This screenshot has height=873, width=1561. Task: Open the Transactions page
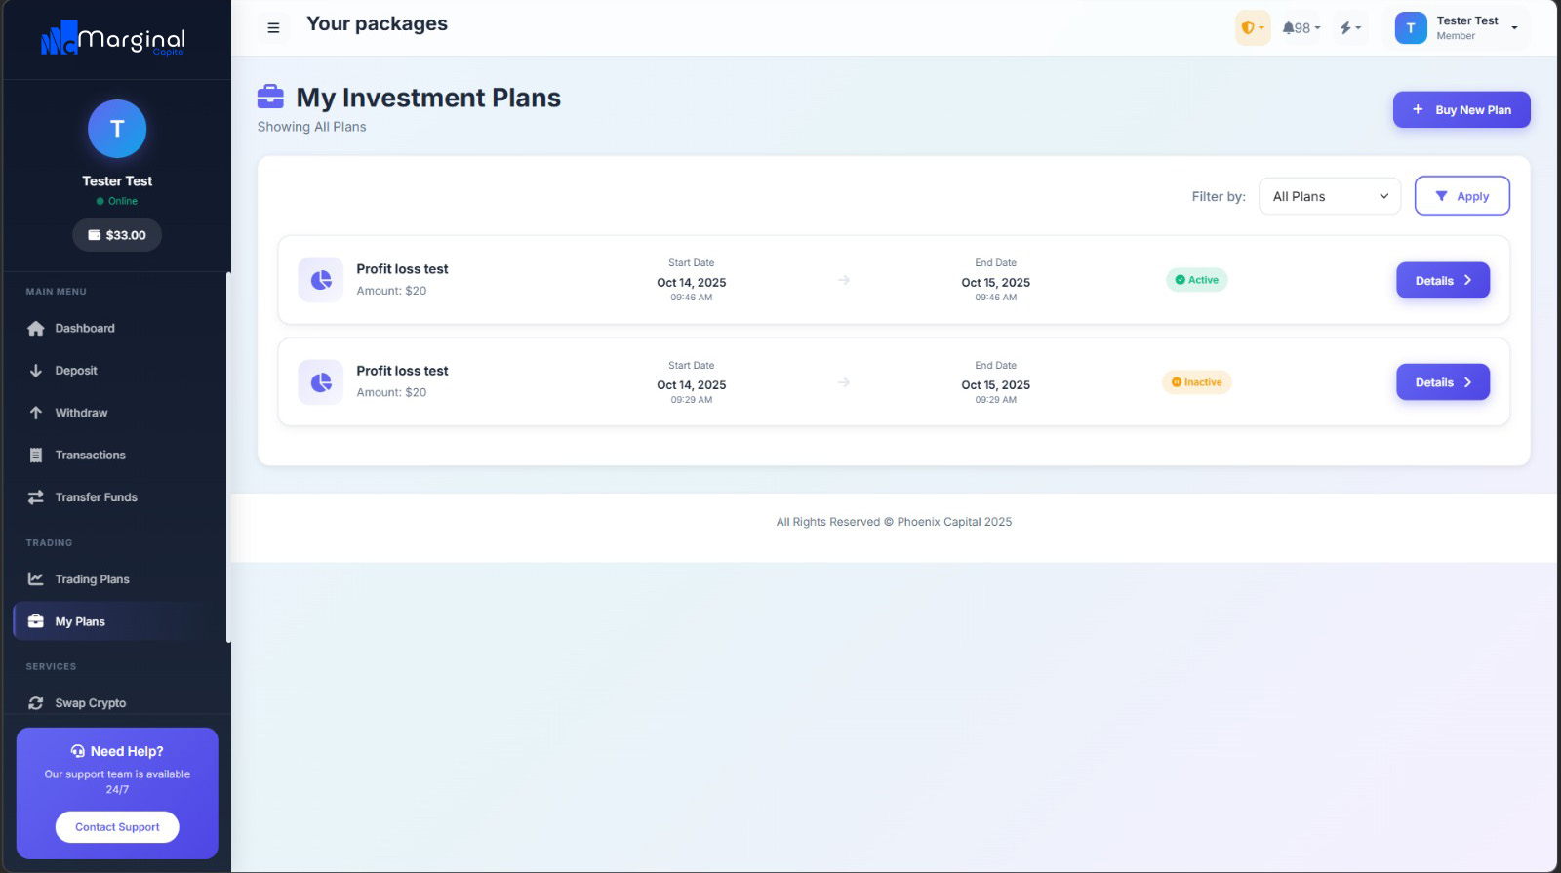pyautogui.click(x=90, y=456)
